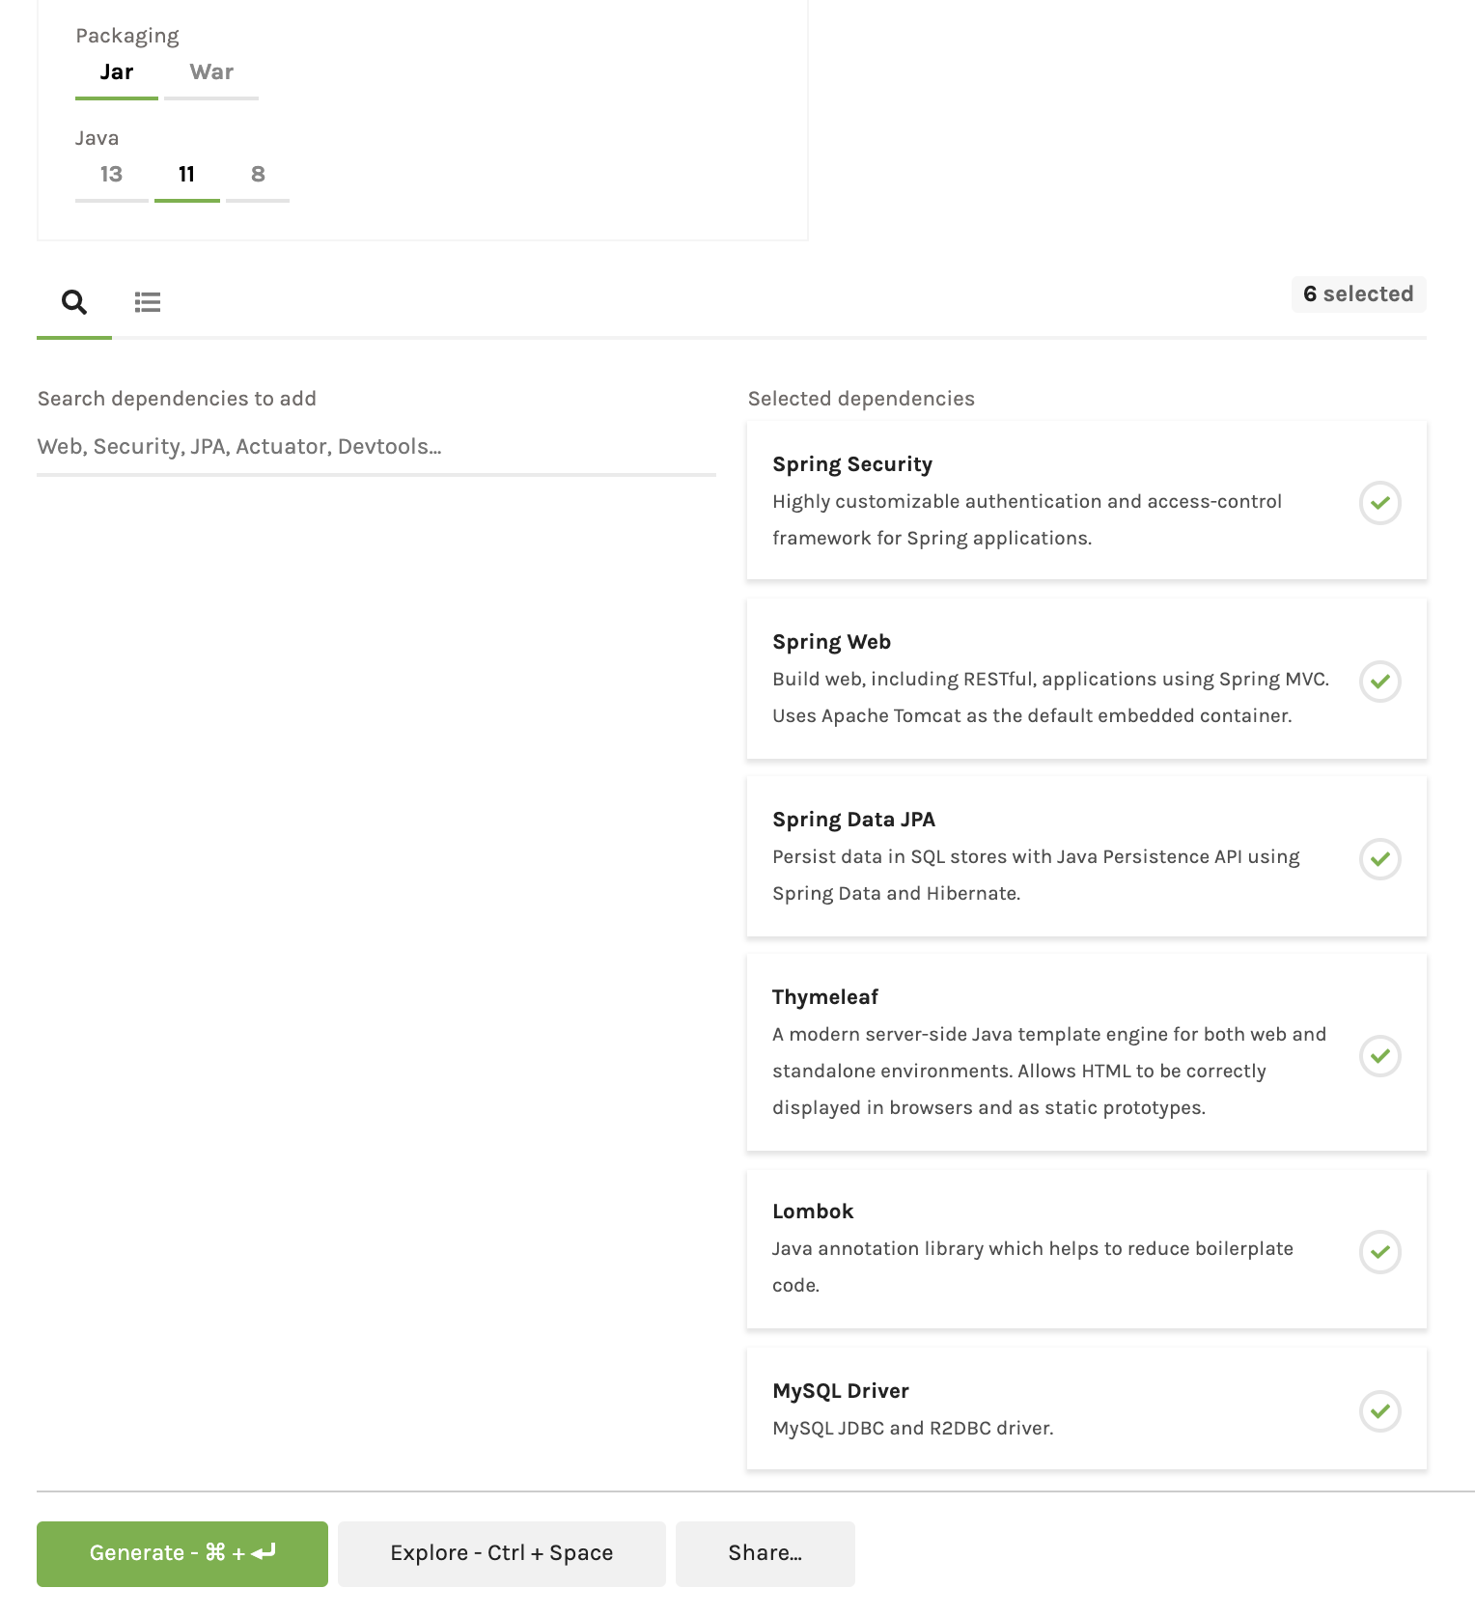
Task: Deselect Spring Security via its checkmark
Action: tap(1379, 502)
